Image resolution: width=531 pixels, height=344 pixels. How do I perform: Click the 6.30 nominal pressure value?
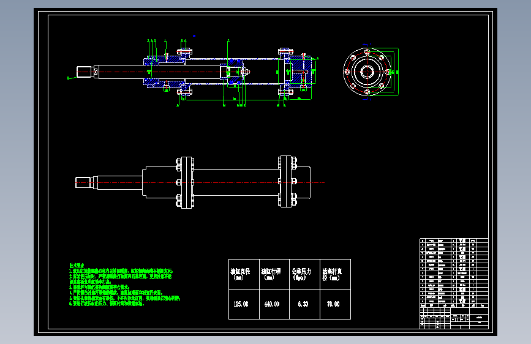point(303,304)
